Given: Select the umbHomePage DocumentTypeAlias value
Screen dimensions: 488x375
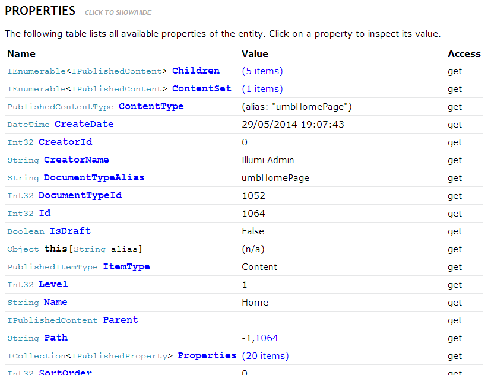Looking at the screenshot, I should click(x=275, y=178).
